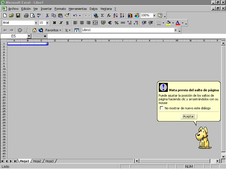The image size is (226, 169).
Task: Expand the Arial font dropdown
Action: click(36, 23)
